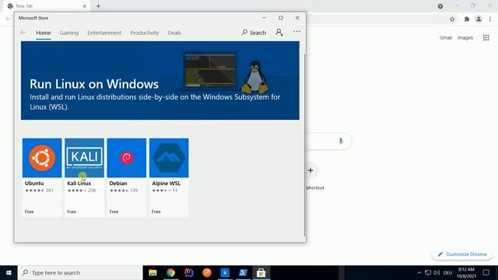The width and height of the screenshot is (498, 280).
Task: Click the voice search microphone in Chrome
Action: pyautogui.click(x=341, y=141)
